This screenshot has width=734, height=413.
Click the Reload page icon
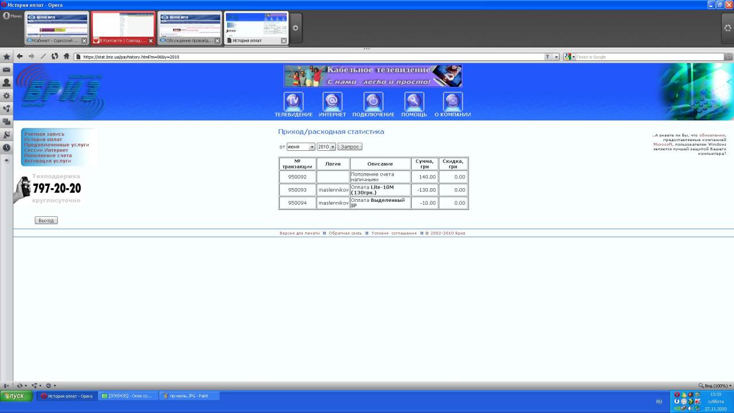[x=54, y=57]
